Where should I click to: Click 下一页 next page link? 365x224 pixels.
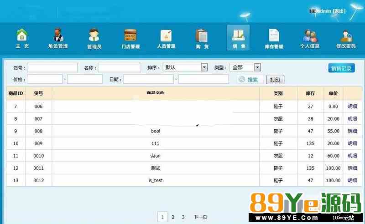pos(200,217)
